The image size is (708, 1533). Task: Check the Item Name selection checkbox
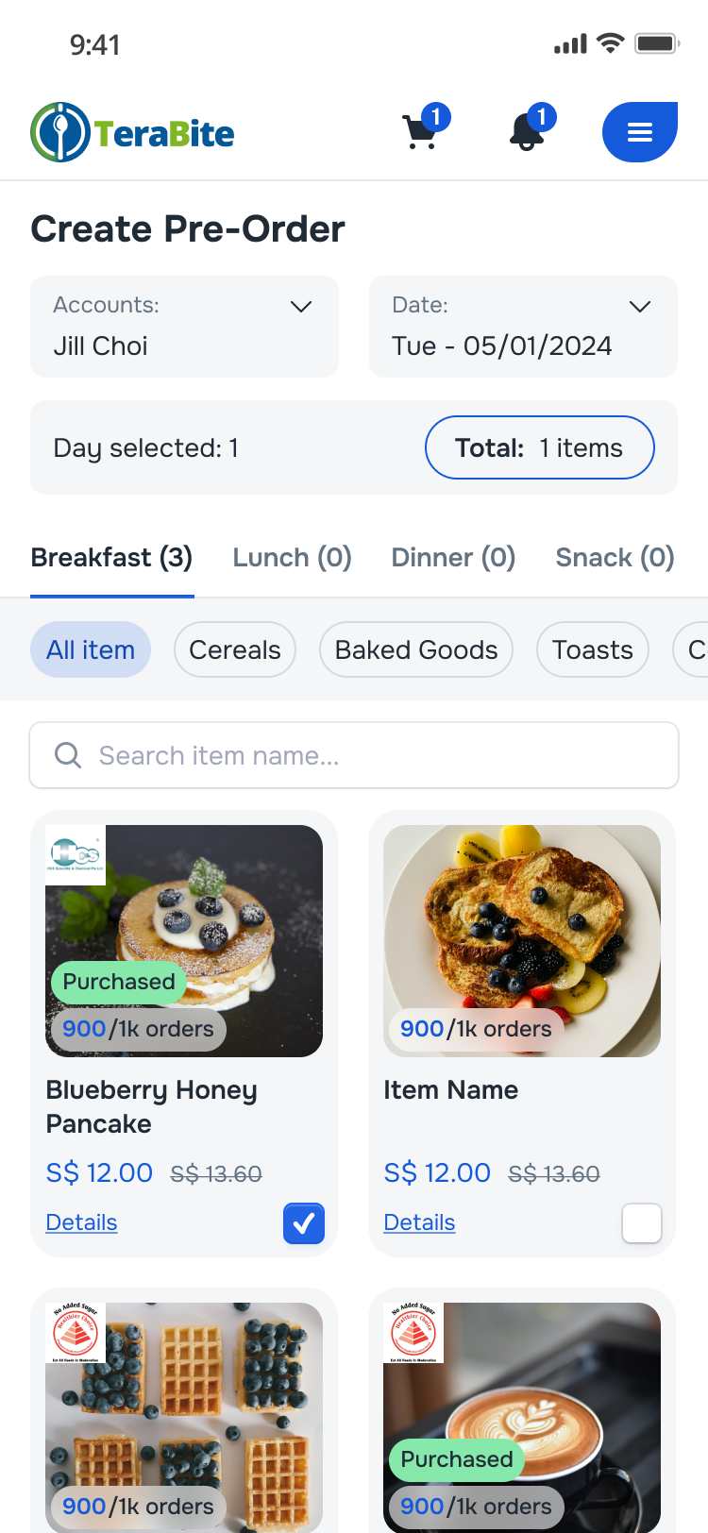642,1223
